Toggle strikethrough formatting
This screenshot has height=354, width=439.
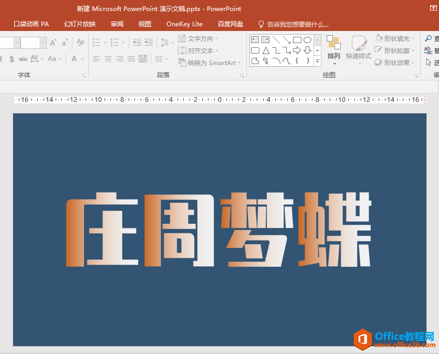click(23, 59)
